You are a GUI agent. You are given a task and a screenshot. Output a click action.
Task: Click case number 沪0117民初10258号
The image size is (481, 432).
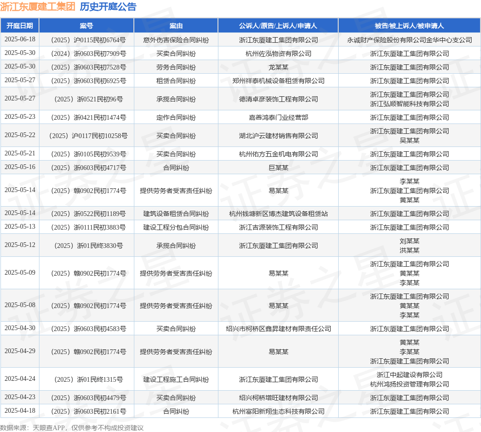pyautogui.click(x=88, y=136)
